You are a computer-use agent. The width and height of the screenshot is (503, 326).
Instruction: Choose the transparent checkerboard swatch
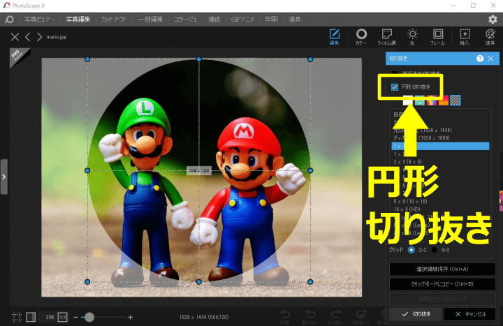coord(455,101)
